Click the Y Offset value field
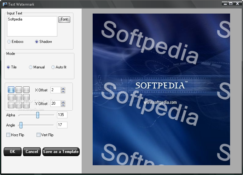 click(55, 103)
